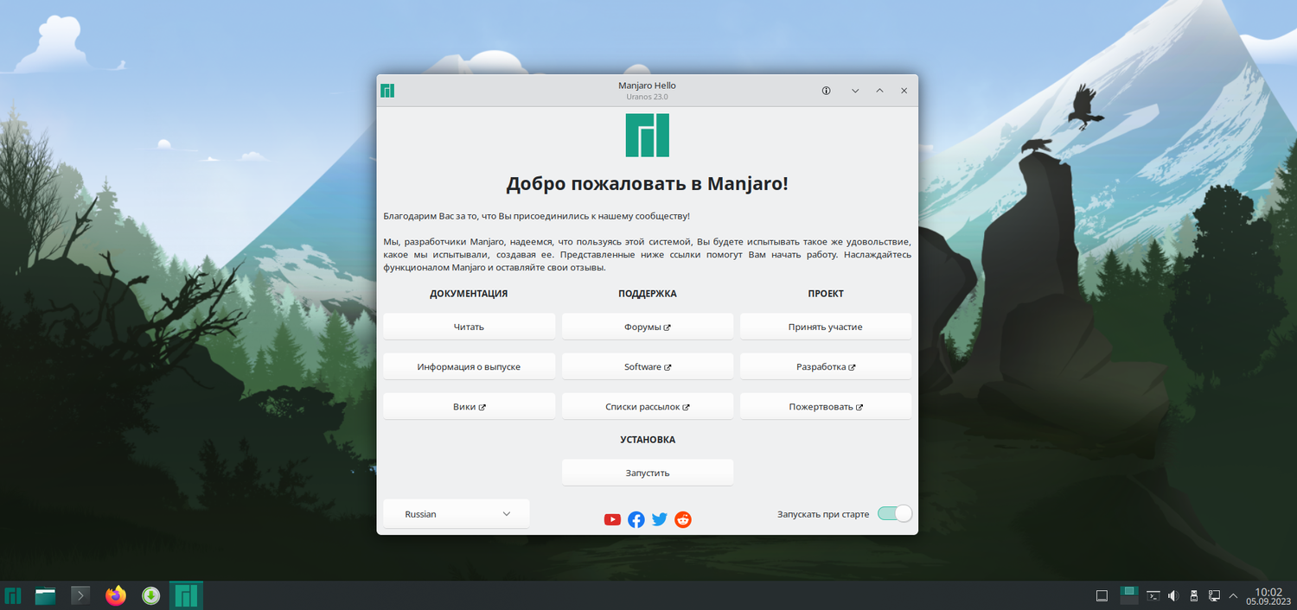The image size is (1297, 610).
Task: Open the Manjaro application launcher menu
Action: click(x=13, y=595)
